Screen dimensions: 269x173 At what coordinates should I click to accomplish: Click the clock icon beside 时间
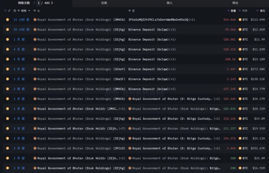[x=15, y=11]
